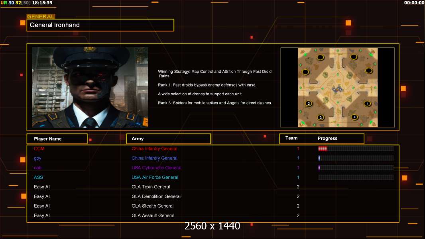This screenshot has width=425, height=239.
Task: Select the General Ironhand portrait image
Action: click(90, 87)
